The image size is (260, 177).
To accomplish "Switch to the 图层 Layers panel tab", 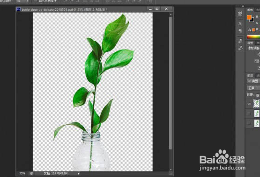I will [250, 76].
